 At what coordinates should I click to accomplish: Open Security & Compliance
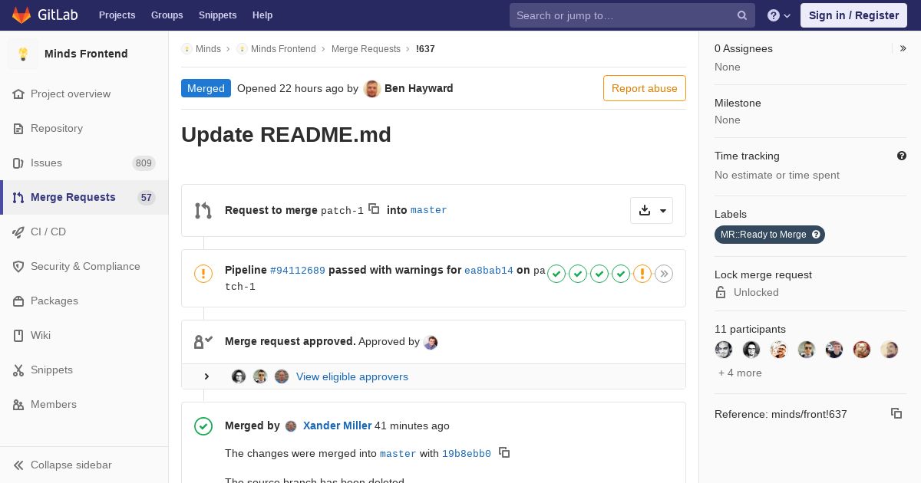tap(84, 266)
